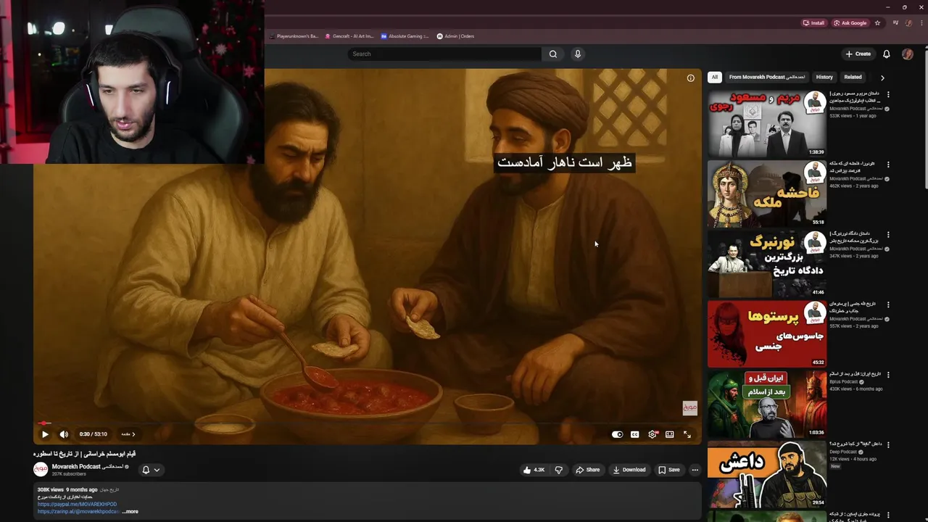
Task: Click the Install button in the address bar
Action: pos(813,22)
